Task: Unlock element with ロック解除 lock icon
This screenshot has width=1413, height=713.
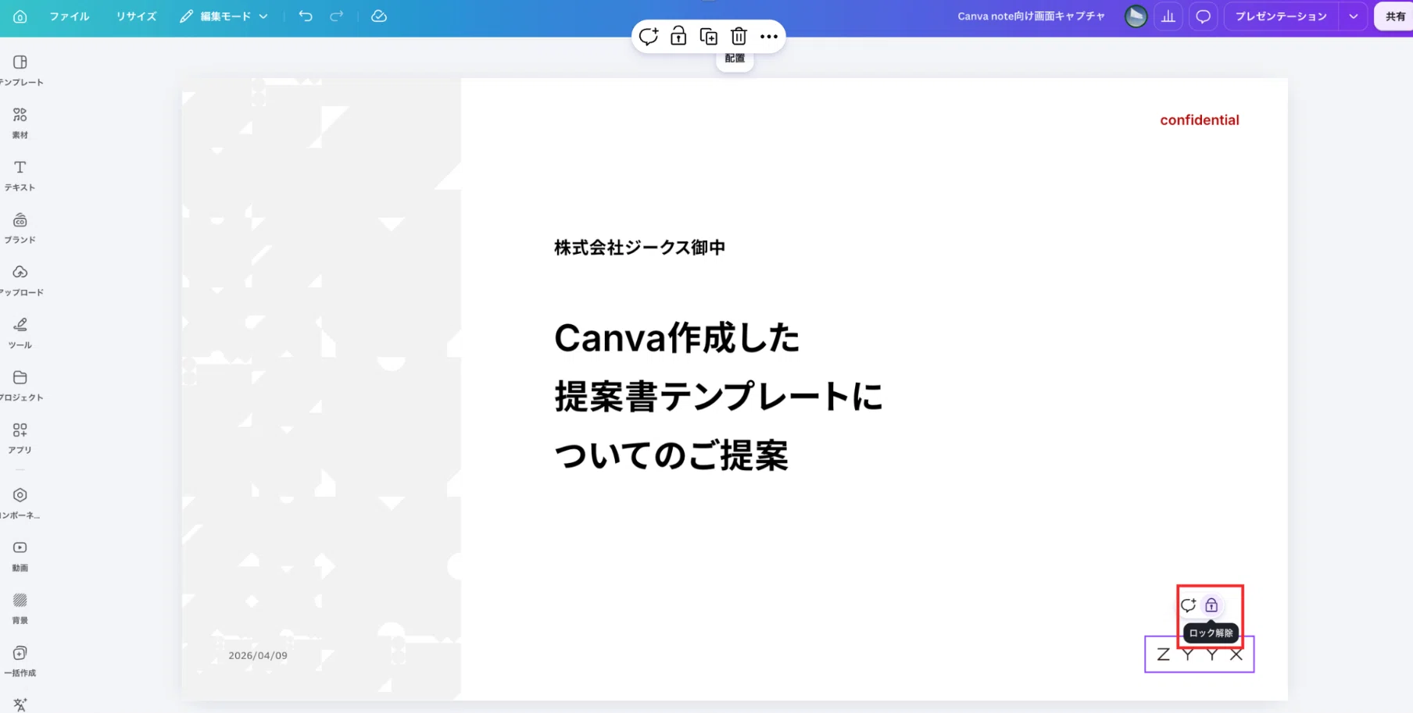Action: pos(1211,605)
